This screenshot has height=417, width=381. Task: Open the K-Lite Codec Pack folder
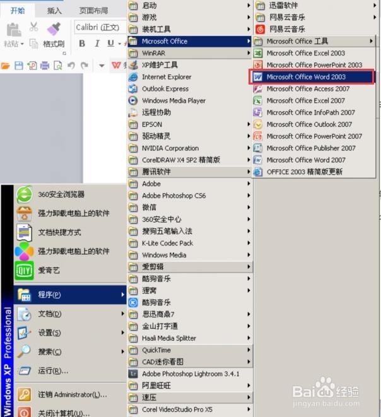189,243
